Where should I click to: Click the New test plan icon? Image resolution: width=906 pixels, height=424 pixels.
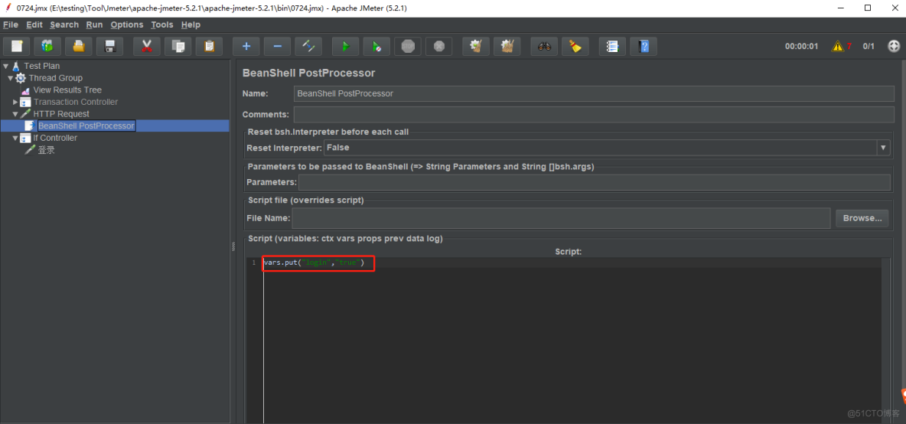point(17,46)
